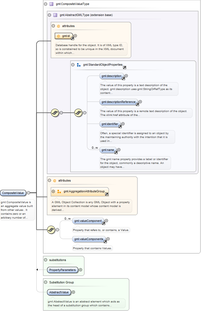Image resolution: width=201 pixels, height=311 pixels.
Task: Collapse the gml:CompositeValueType box
Action: pos(46,4)
